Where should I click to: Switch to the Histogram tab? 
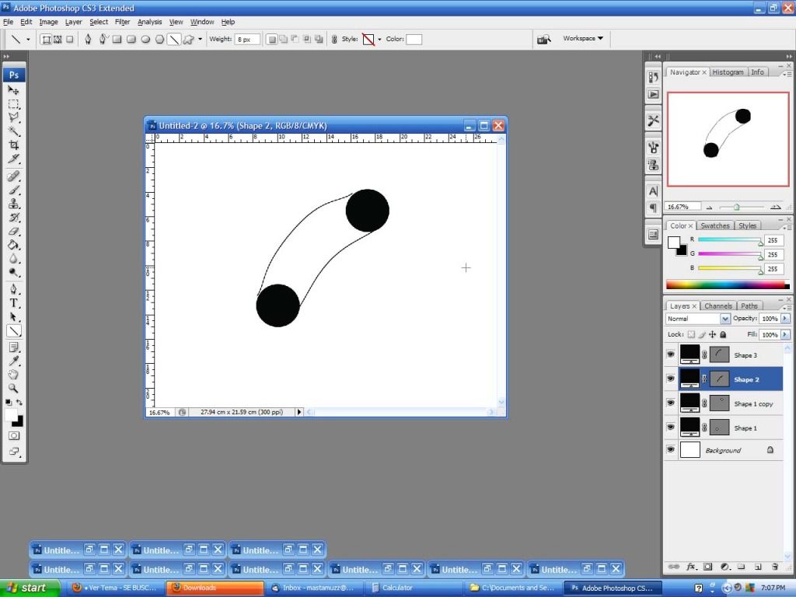pos(728,72)
